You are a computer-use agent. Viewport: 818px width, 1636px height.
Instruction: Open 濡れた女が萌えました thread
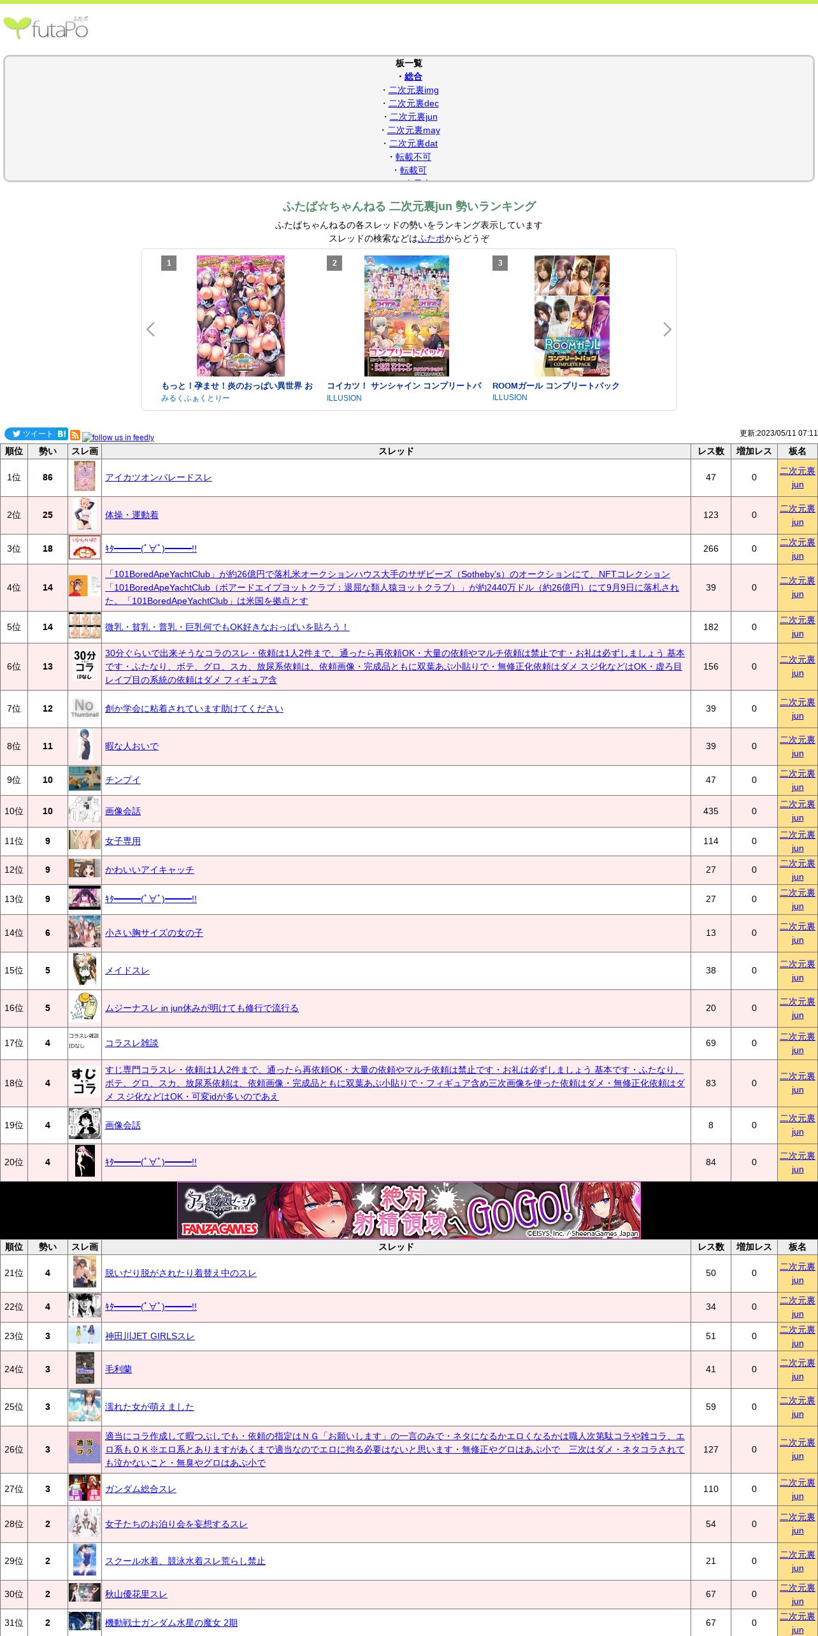(149, 1407)
